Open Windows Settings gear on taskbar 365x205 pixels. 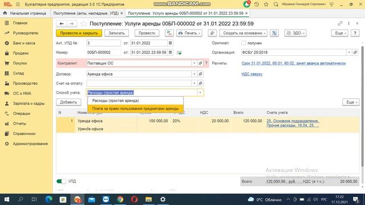(x=163, y=199)
